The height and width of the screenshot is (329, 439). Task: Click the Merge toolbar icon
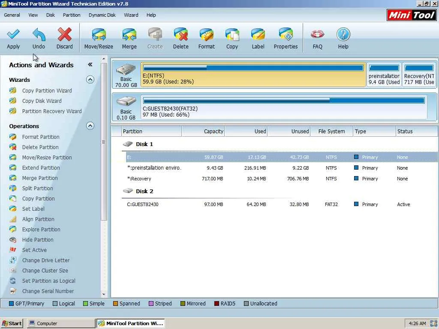129,35
